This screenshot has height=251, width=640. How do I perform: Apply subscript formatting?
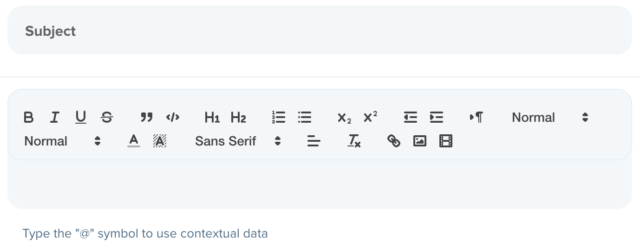coord(344,118)
